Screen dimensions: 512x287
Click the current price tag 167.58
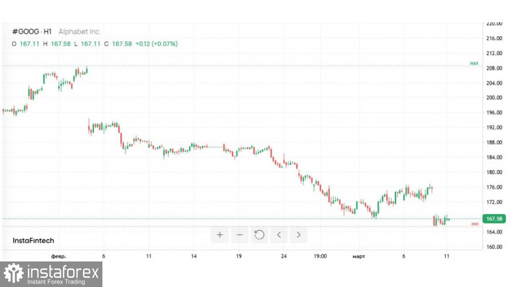(x=493, y=219)
